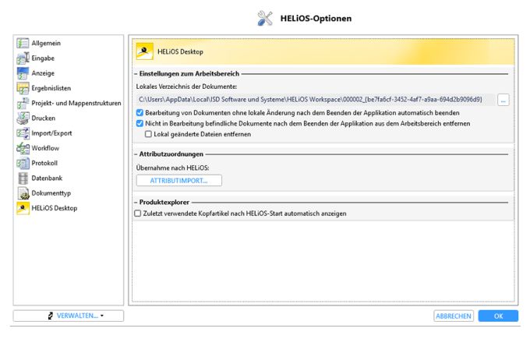Enable Lokal geänderte Dateien entfernen
The height and width of the screenshot is (353, 530).
148,134
